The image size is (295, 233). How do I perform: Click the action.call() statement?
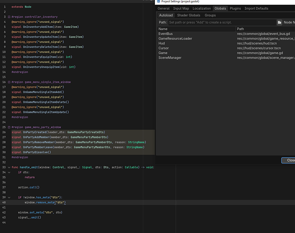coord(29,187)
